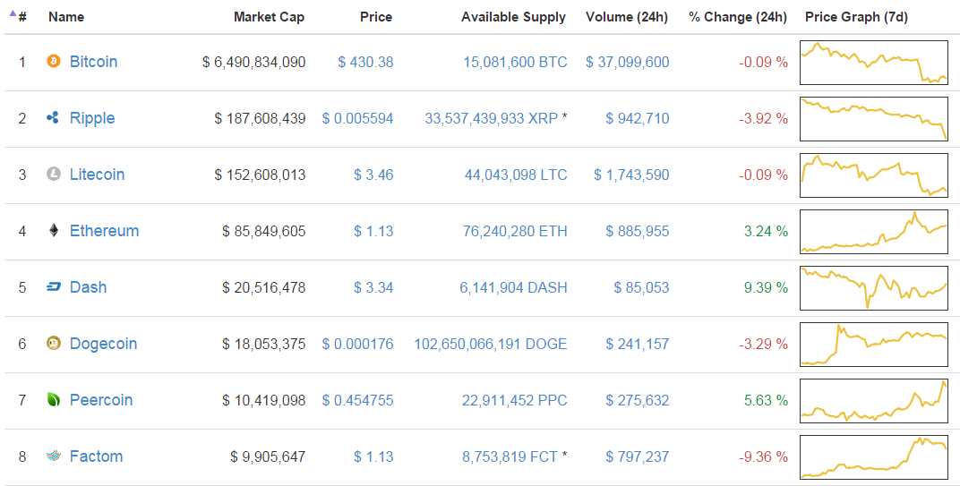This screenshot has width=960, height=486.
Task: Click the Factom logo icon
Action: pyautogui.click(x=54, y=456)
